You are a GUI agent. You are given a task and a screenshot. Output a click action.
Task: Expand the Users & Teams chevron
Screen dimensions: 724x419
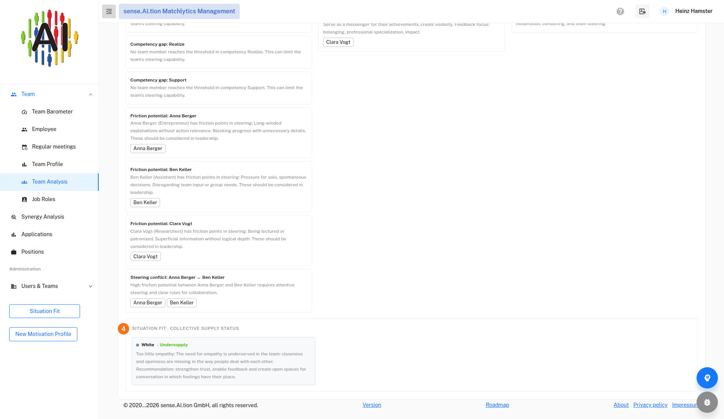pyautogui.click(x=91, y=286)
